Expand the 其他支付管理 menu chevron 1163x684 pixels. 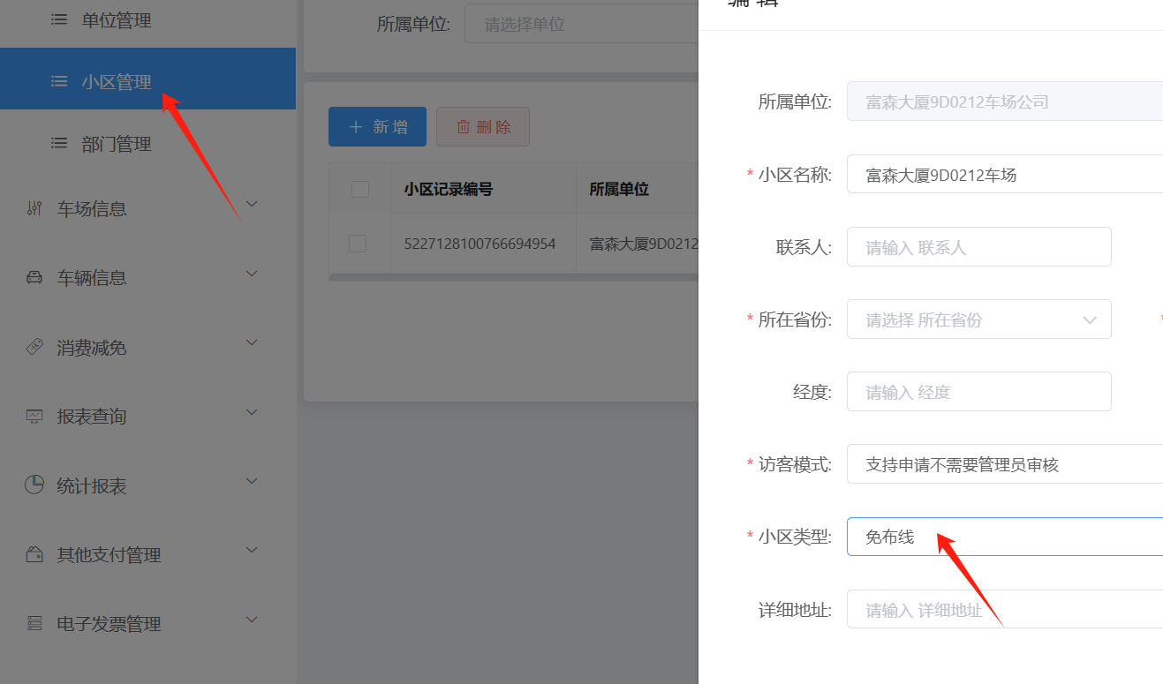coord(252,550)
